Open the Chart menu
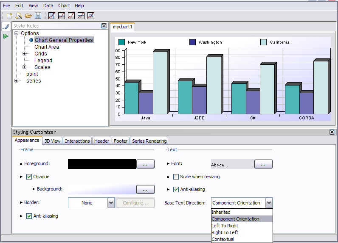The width and height of the screenshot is (338, 243). coord(64,6)
